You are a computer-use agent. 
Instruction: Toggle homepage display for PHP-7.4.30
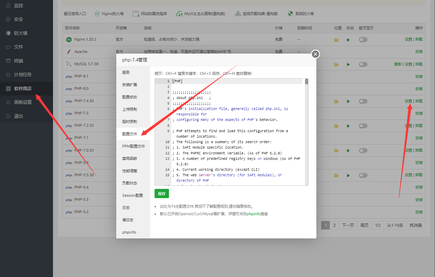pyautogui.click(x=363, y=101)
